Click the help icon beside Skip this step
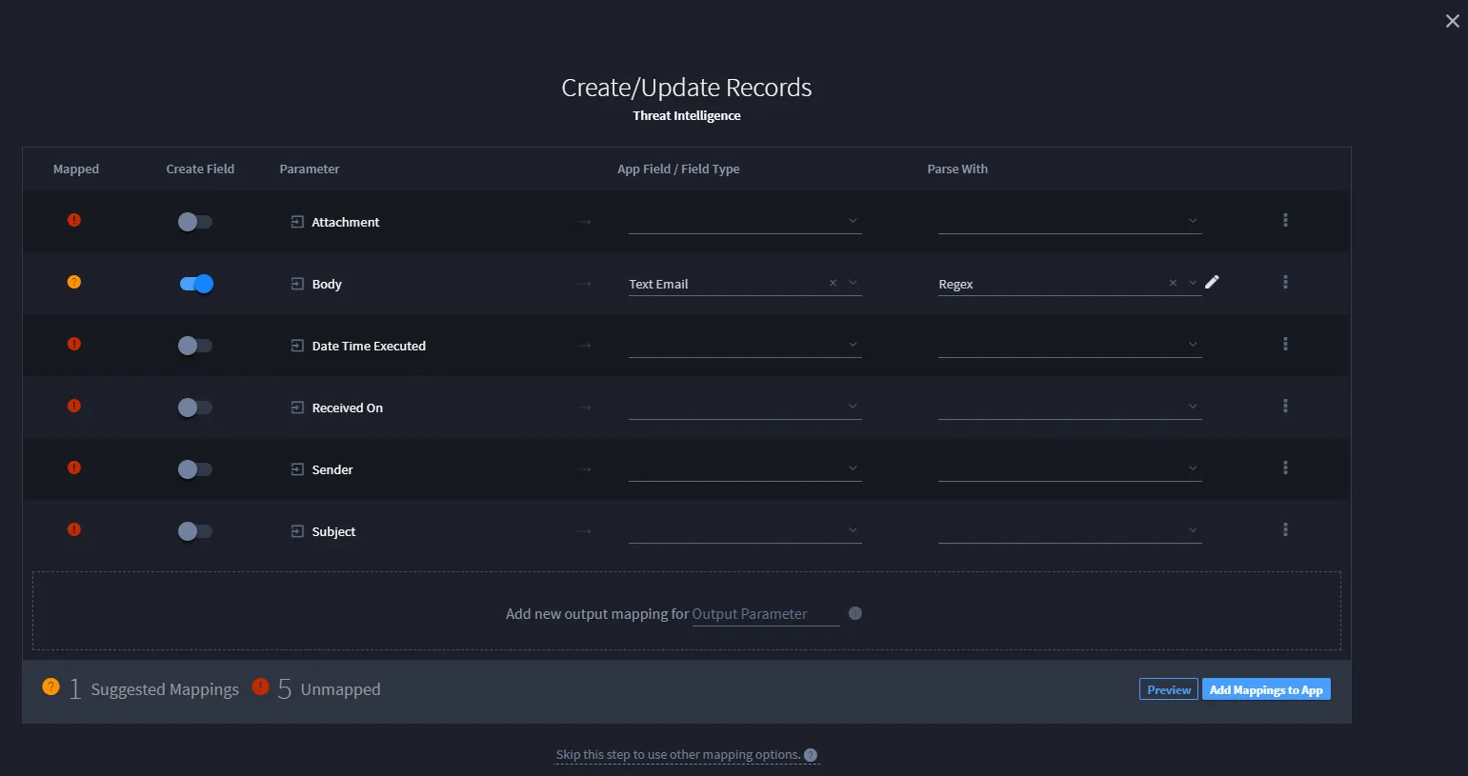Viewport: 1468px width, 776px height. (x=811, y=755)
